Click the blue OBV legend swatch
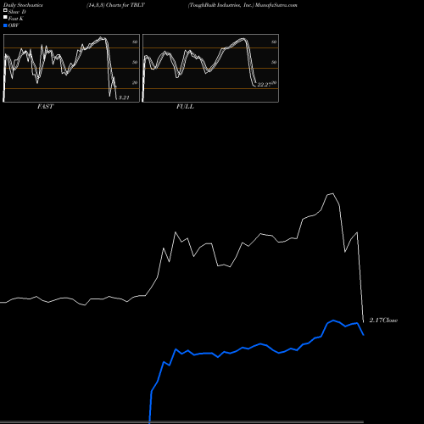The height and width of the screenshot is (424, 424). [5, 25]
